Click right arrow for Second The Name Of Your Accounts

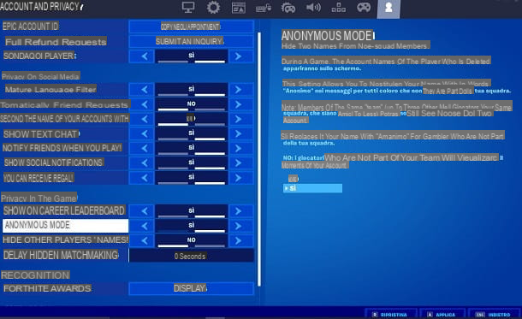click(x=238, y=119)
